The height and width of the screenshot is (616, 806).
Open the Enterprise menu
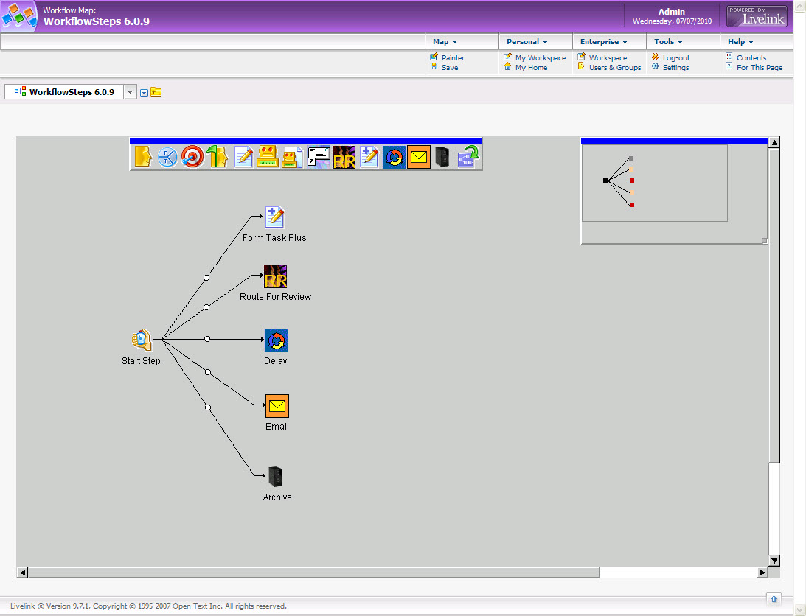(x=603, y=41)
